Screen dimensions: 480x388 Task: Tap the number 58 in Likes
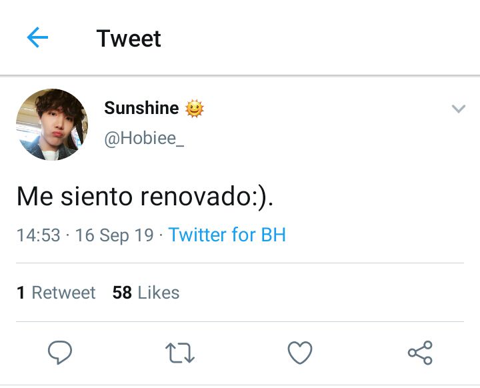[x=122, y=293]
